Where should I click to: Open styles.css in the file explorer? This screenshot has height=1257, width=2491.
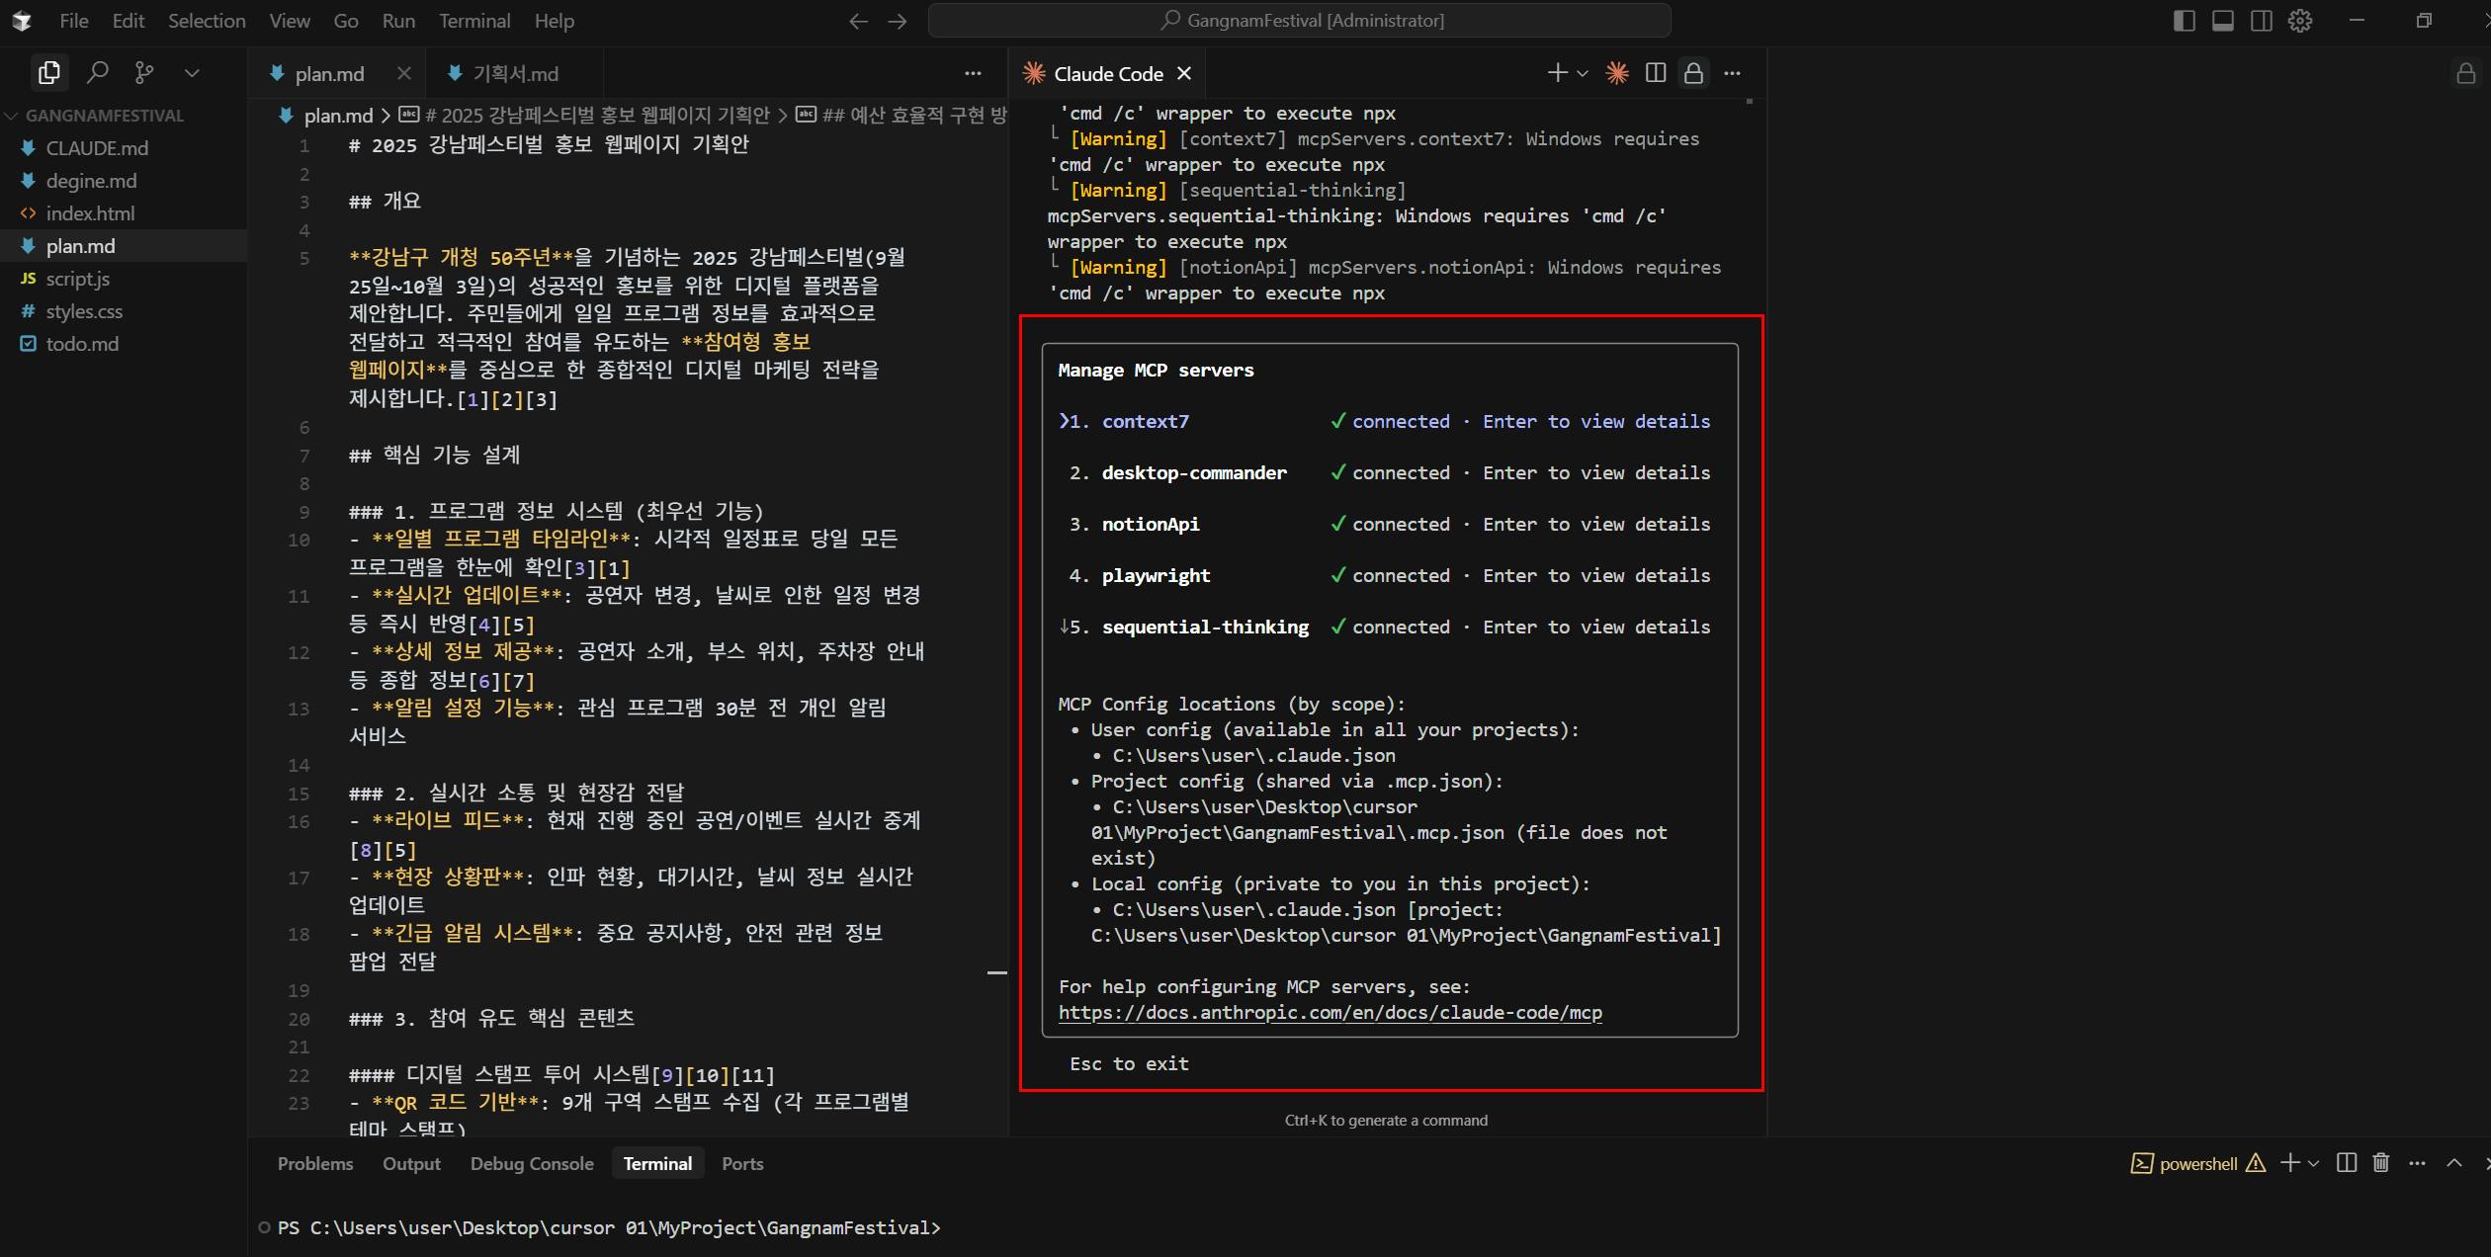click(x=84, y=311)
